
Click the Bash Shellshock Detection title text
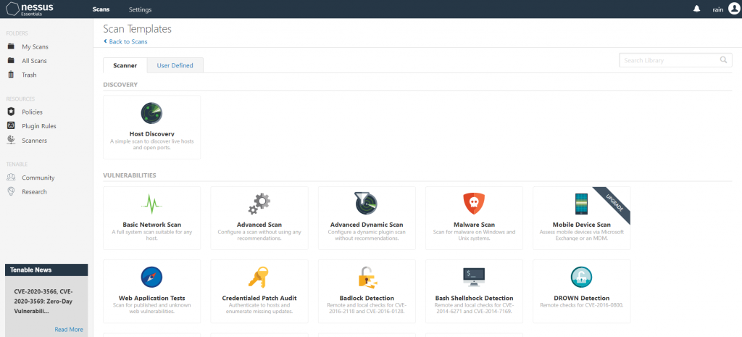click(x=474, y=298)
